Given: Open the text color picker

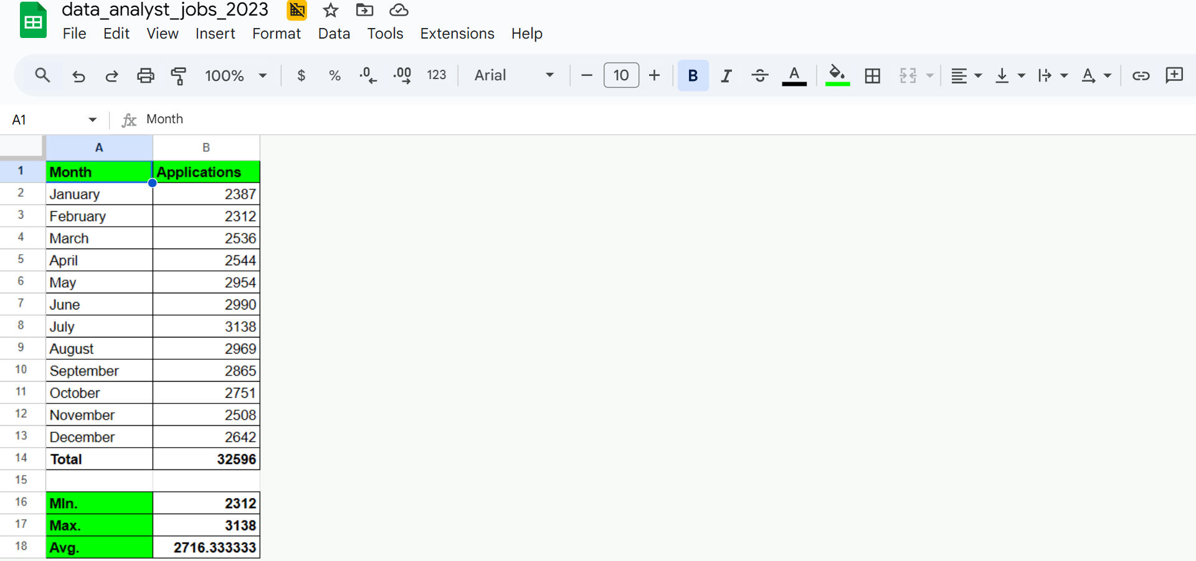Looking at the screenshot, I should click(794, 75).
